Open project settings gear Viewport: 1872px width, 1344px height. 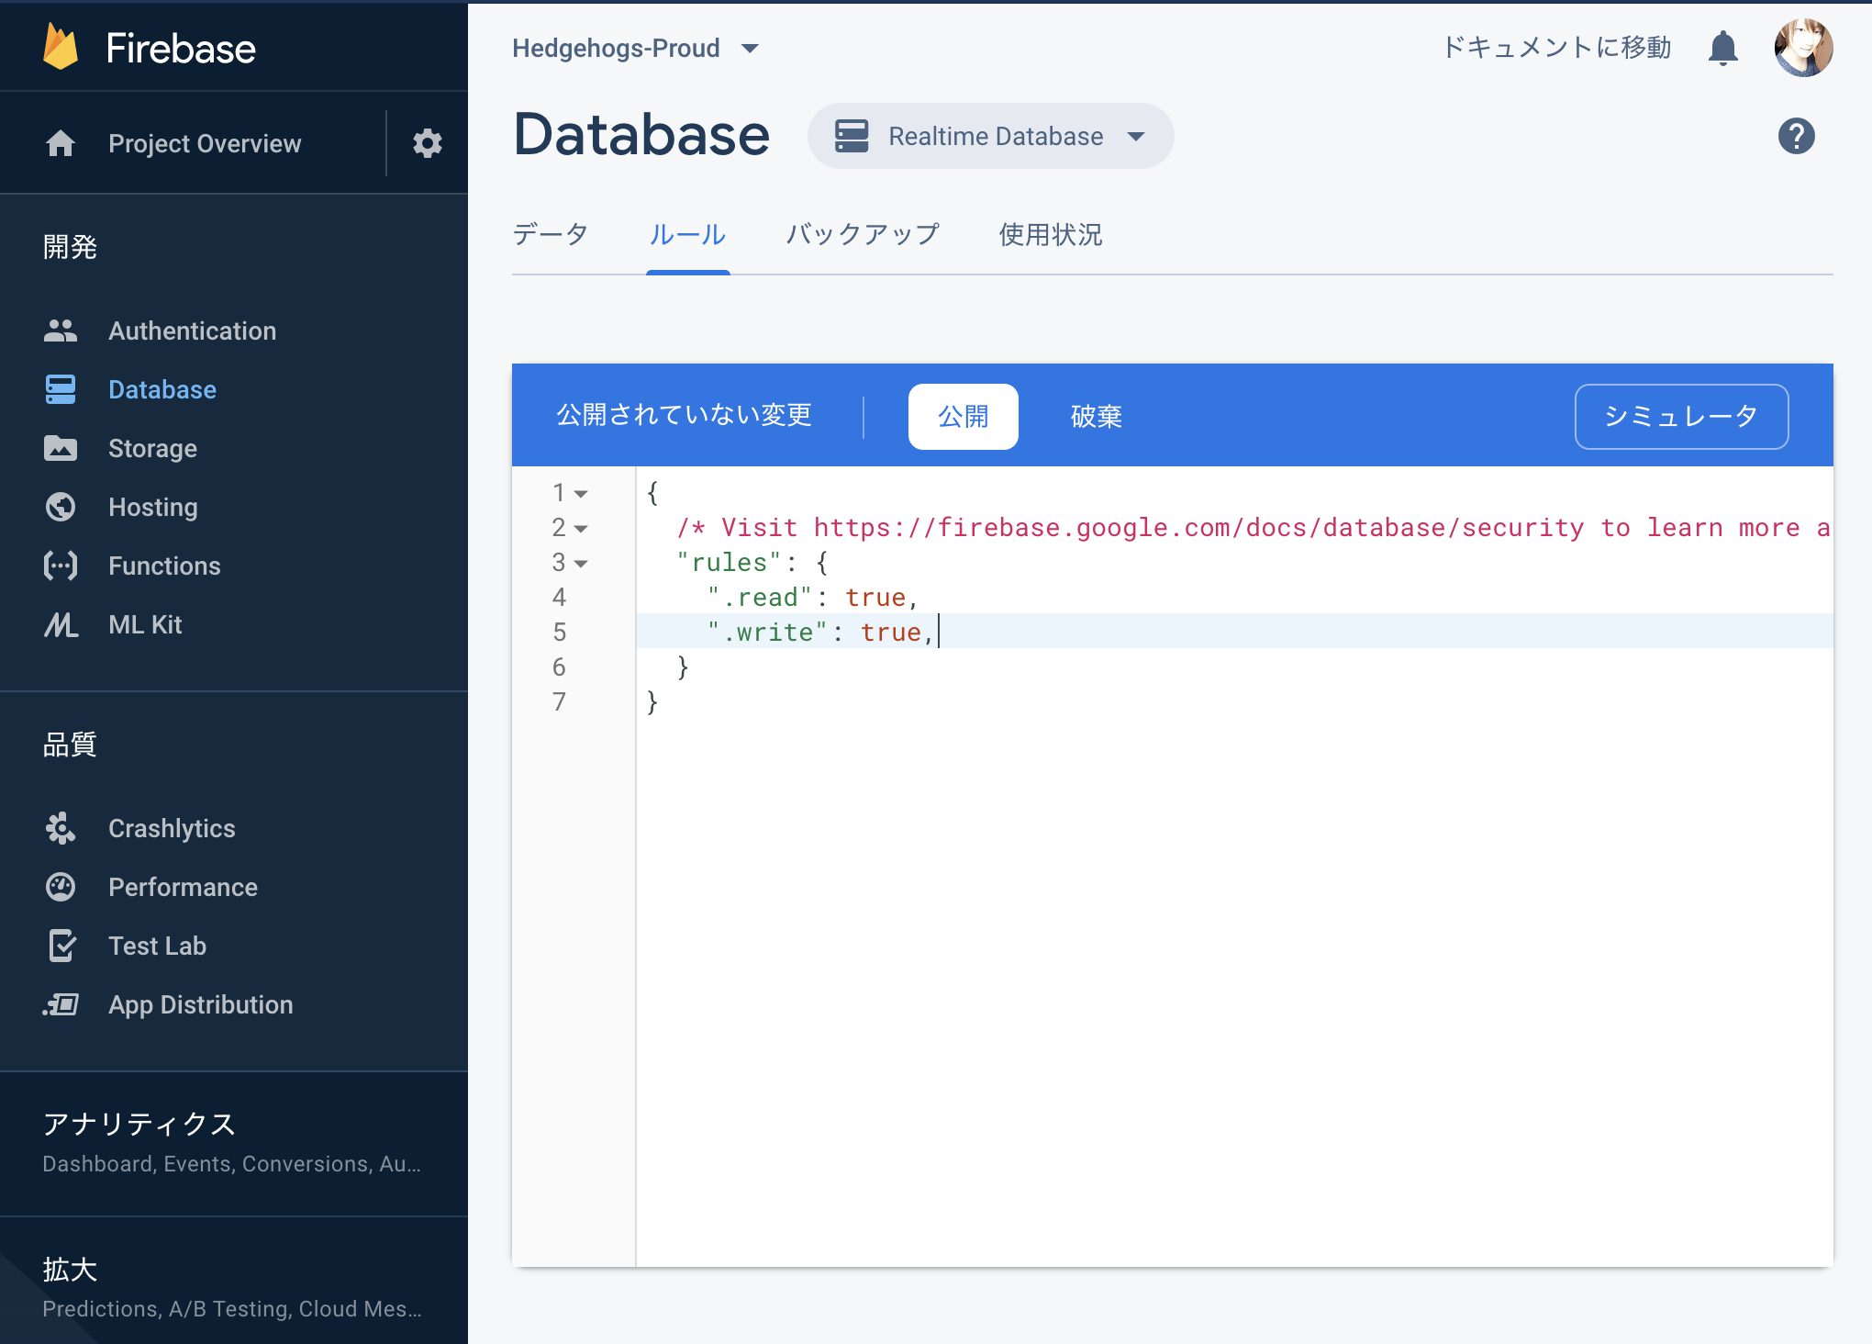pyautogui.click(x=428, y=143)
